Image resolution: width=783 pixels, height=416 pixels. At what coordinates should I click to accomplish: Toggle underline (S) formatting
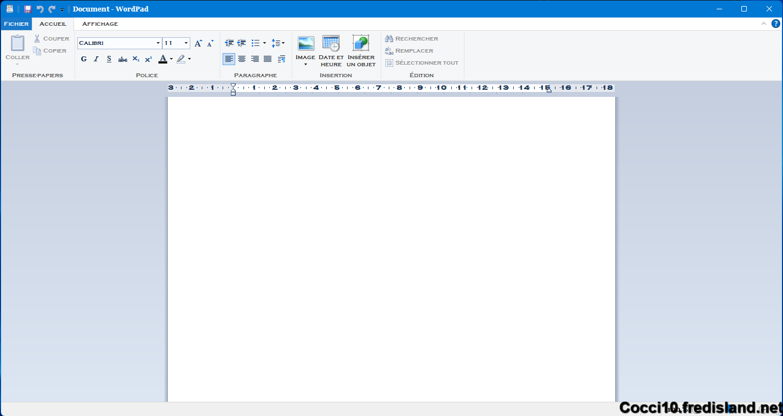coord(109,59)
